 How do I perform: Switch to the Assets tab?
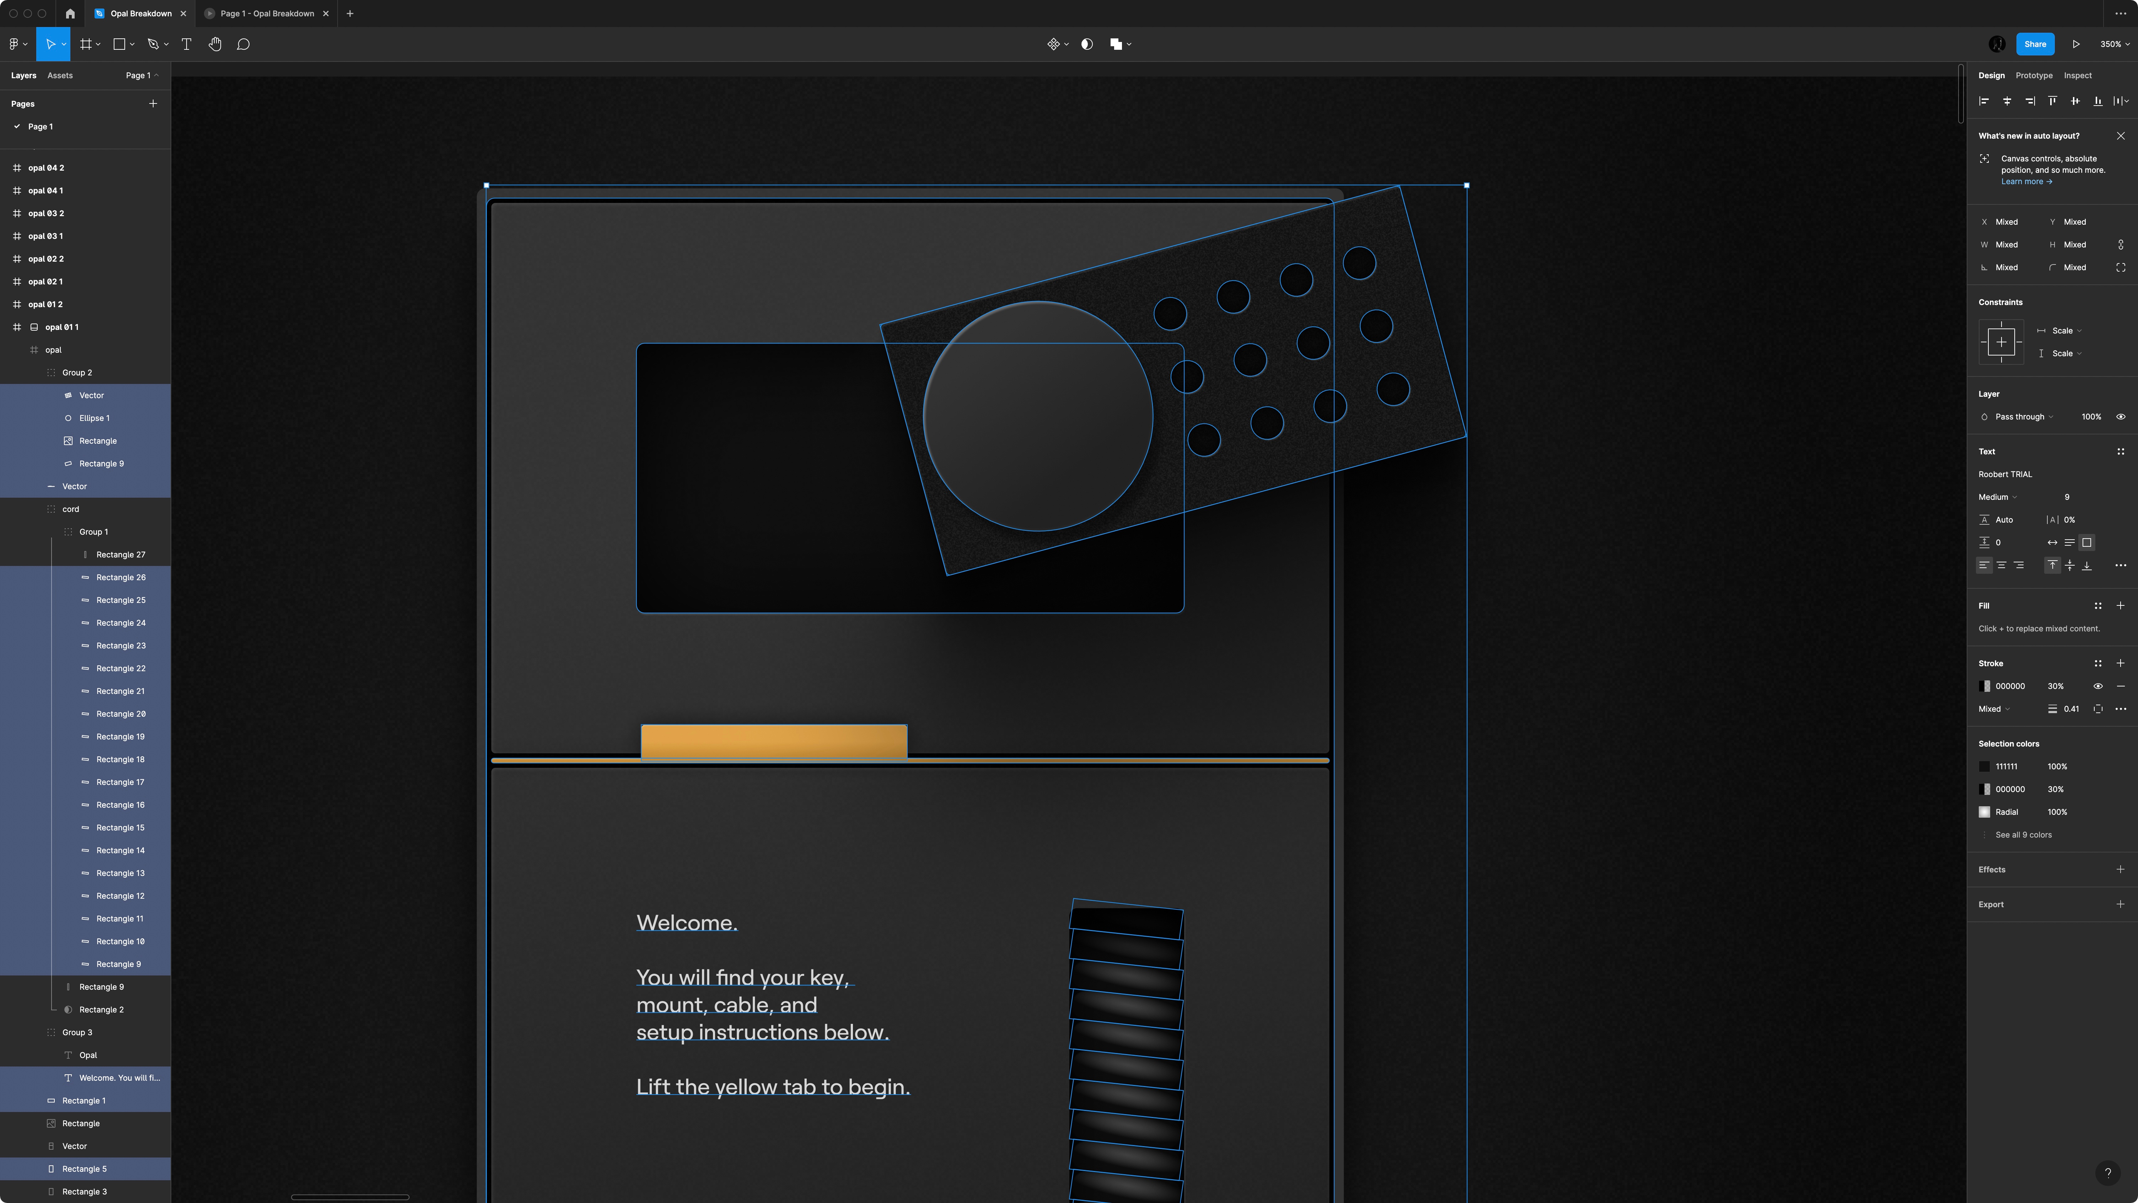coord(60,76)
